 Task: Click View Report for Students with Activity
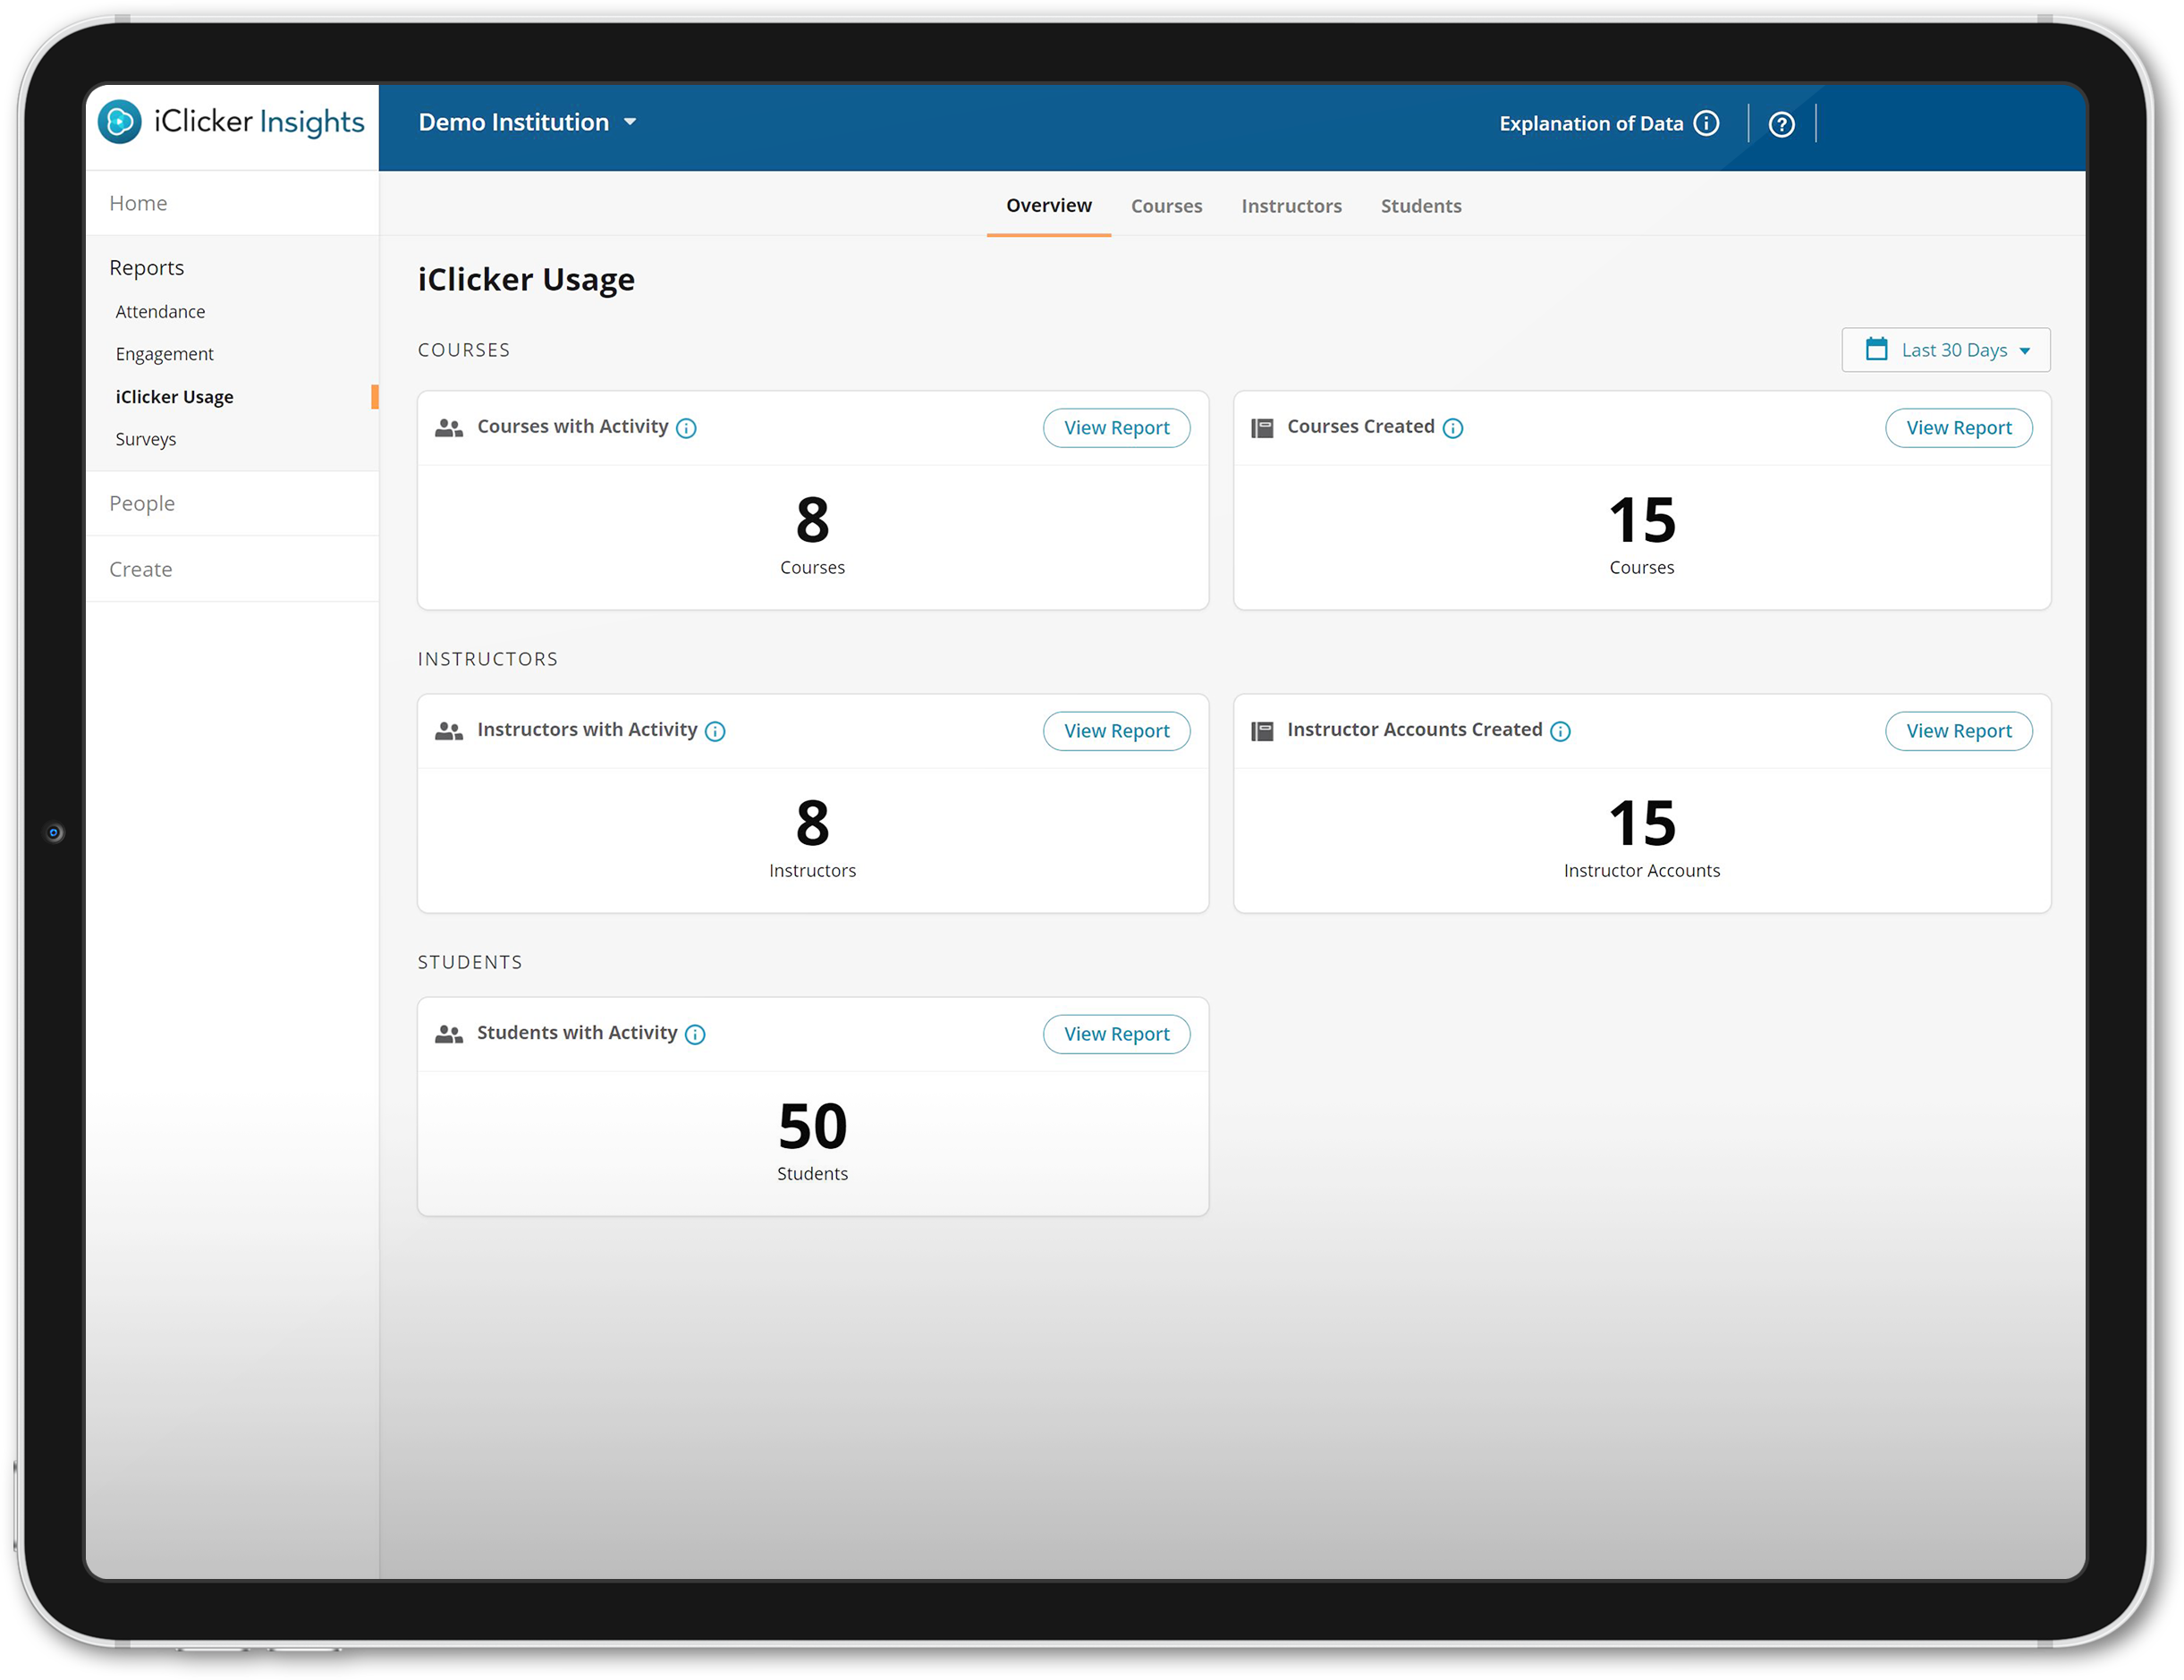tap(1116, 1033)
